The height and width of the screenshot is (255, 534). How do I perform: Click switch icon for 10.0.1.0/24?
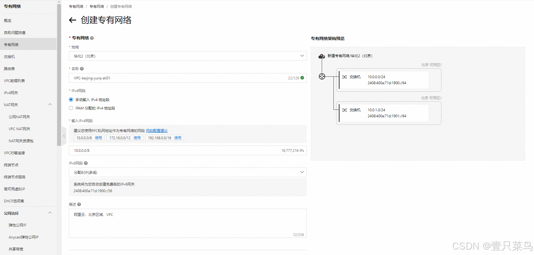[x=345, y=110]
